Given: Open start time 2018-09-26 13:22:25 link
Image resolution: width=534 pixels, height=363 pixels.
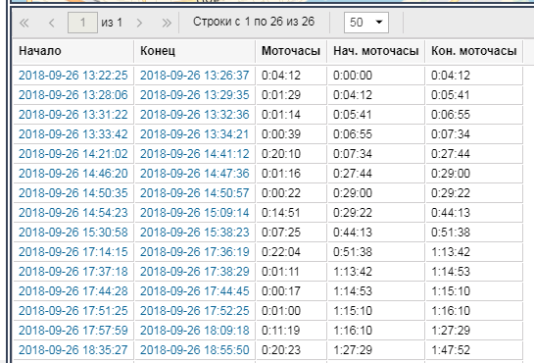Looking at the screenshot, I should (73, 76).
